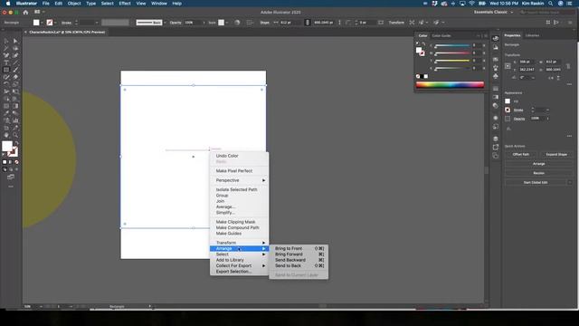Click the Recolor Artwork wheel icon

[x=237, y=23]
